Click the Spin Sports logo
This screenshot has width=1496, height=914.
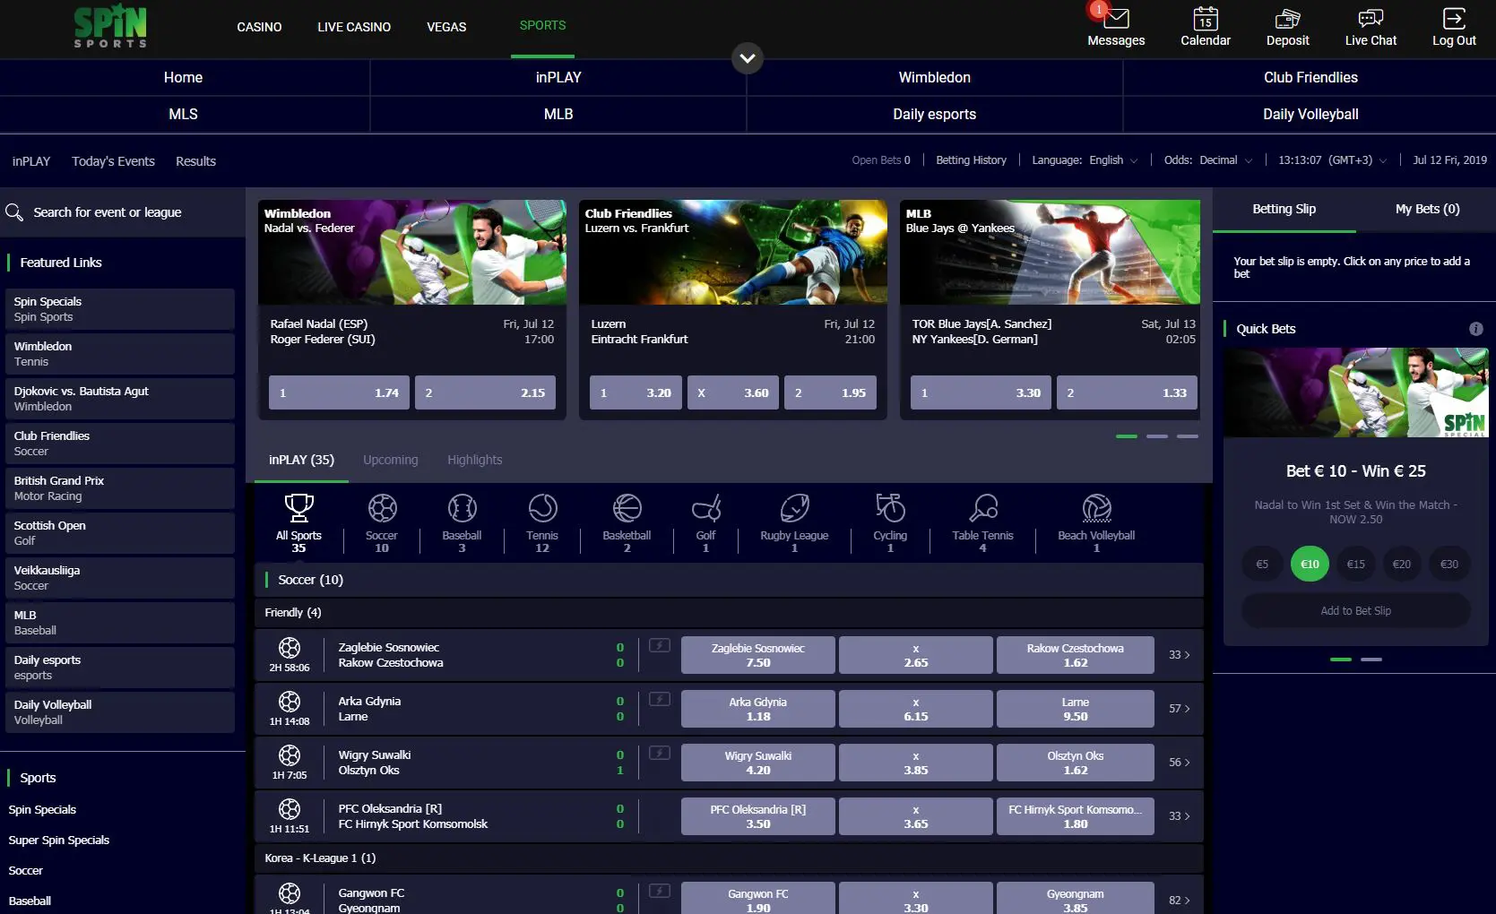click(x=110, y=26)
